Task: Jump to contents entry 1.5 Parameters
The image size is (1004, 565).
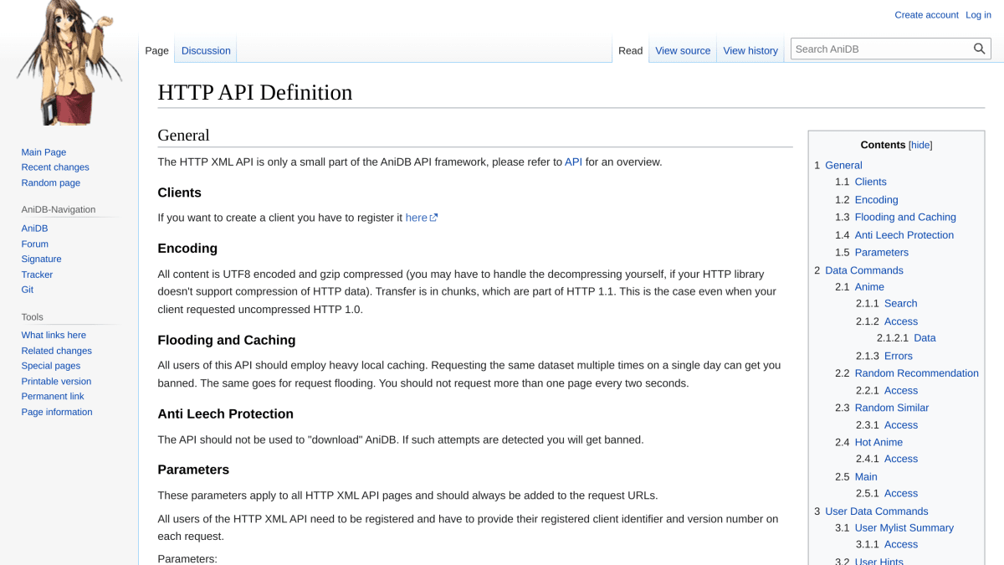Action: tap(872, 252)
